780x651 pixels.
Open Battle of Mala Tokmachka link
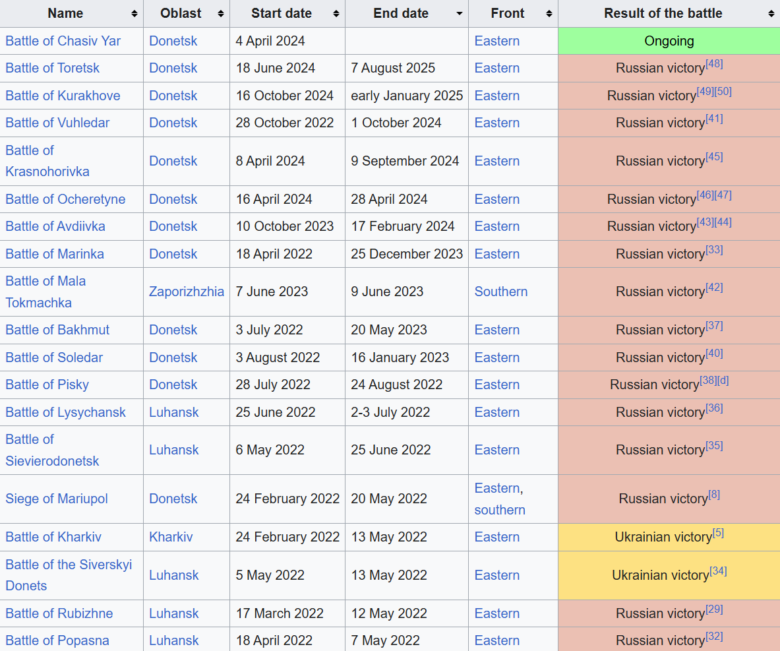pyautogui.click(x=45, y=292)
